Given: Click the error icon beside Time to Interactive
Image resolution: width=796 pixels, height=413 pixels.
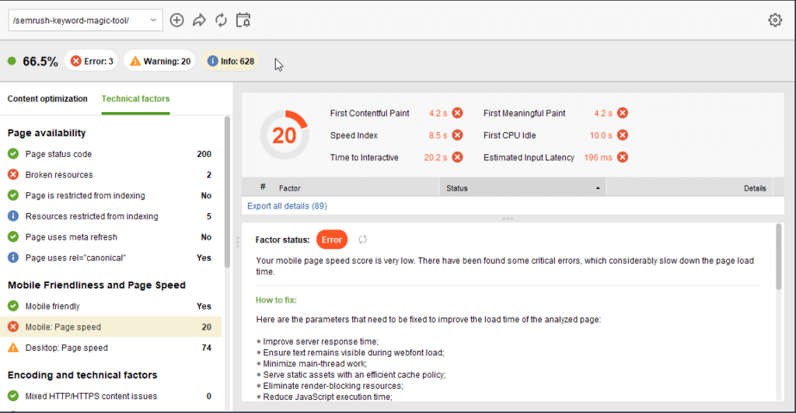Looking at the screenshot, I should tap(458, 157).
